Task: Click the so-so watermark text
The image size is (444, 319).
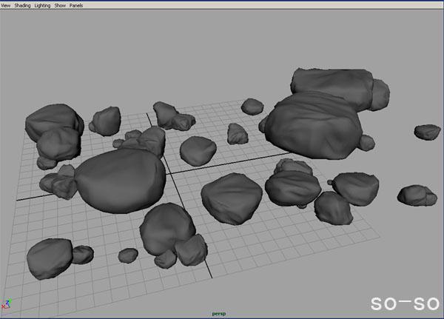Action: [404, 303]
